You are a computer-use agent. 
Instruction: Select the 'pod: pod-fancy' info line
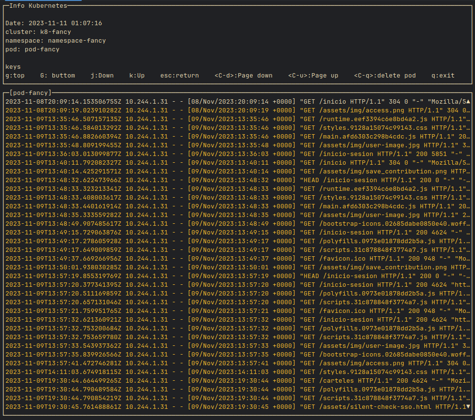pyautogui.click(x=32, y=49)
